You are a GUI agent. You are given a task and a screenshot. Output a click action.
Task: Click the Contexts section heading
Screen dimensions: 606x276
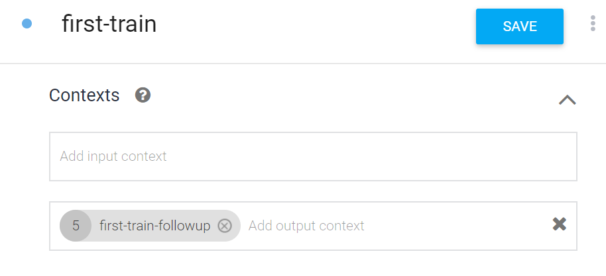point(84,95)
